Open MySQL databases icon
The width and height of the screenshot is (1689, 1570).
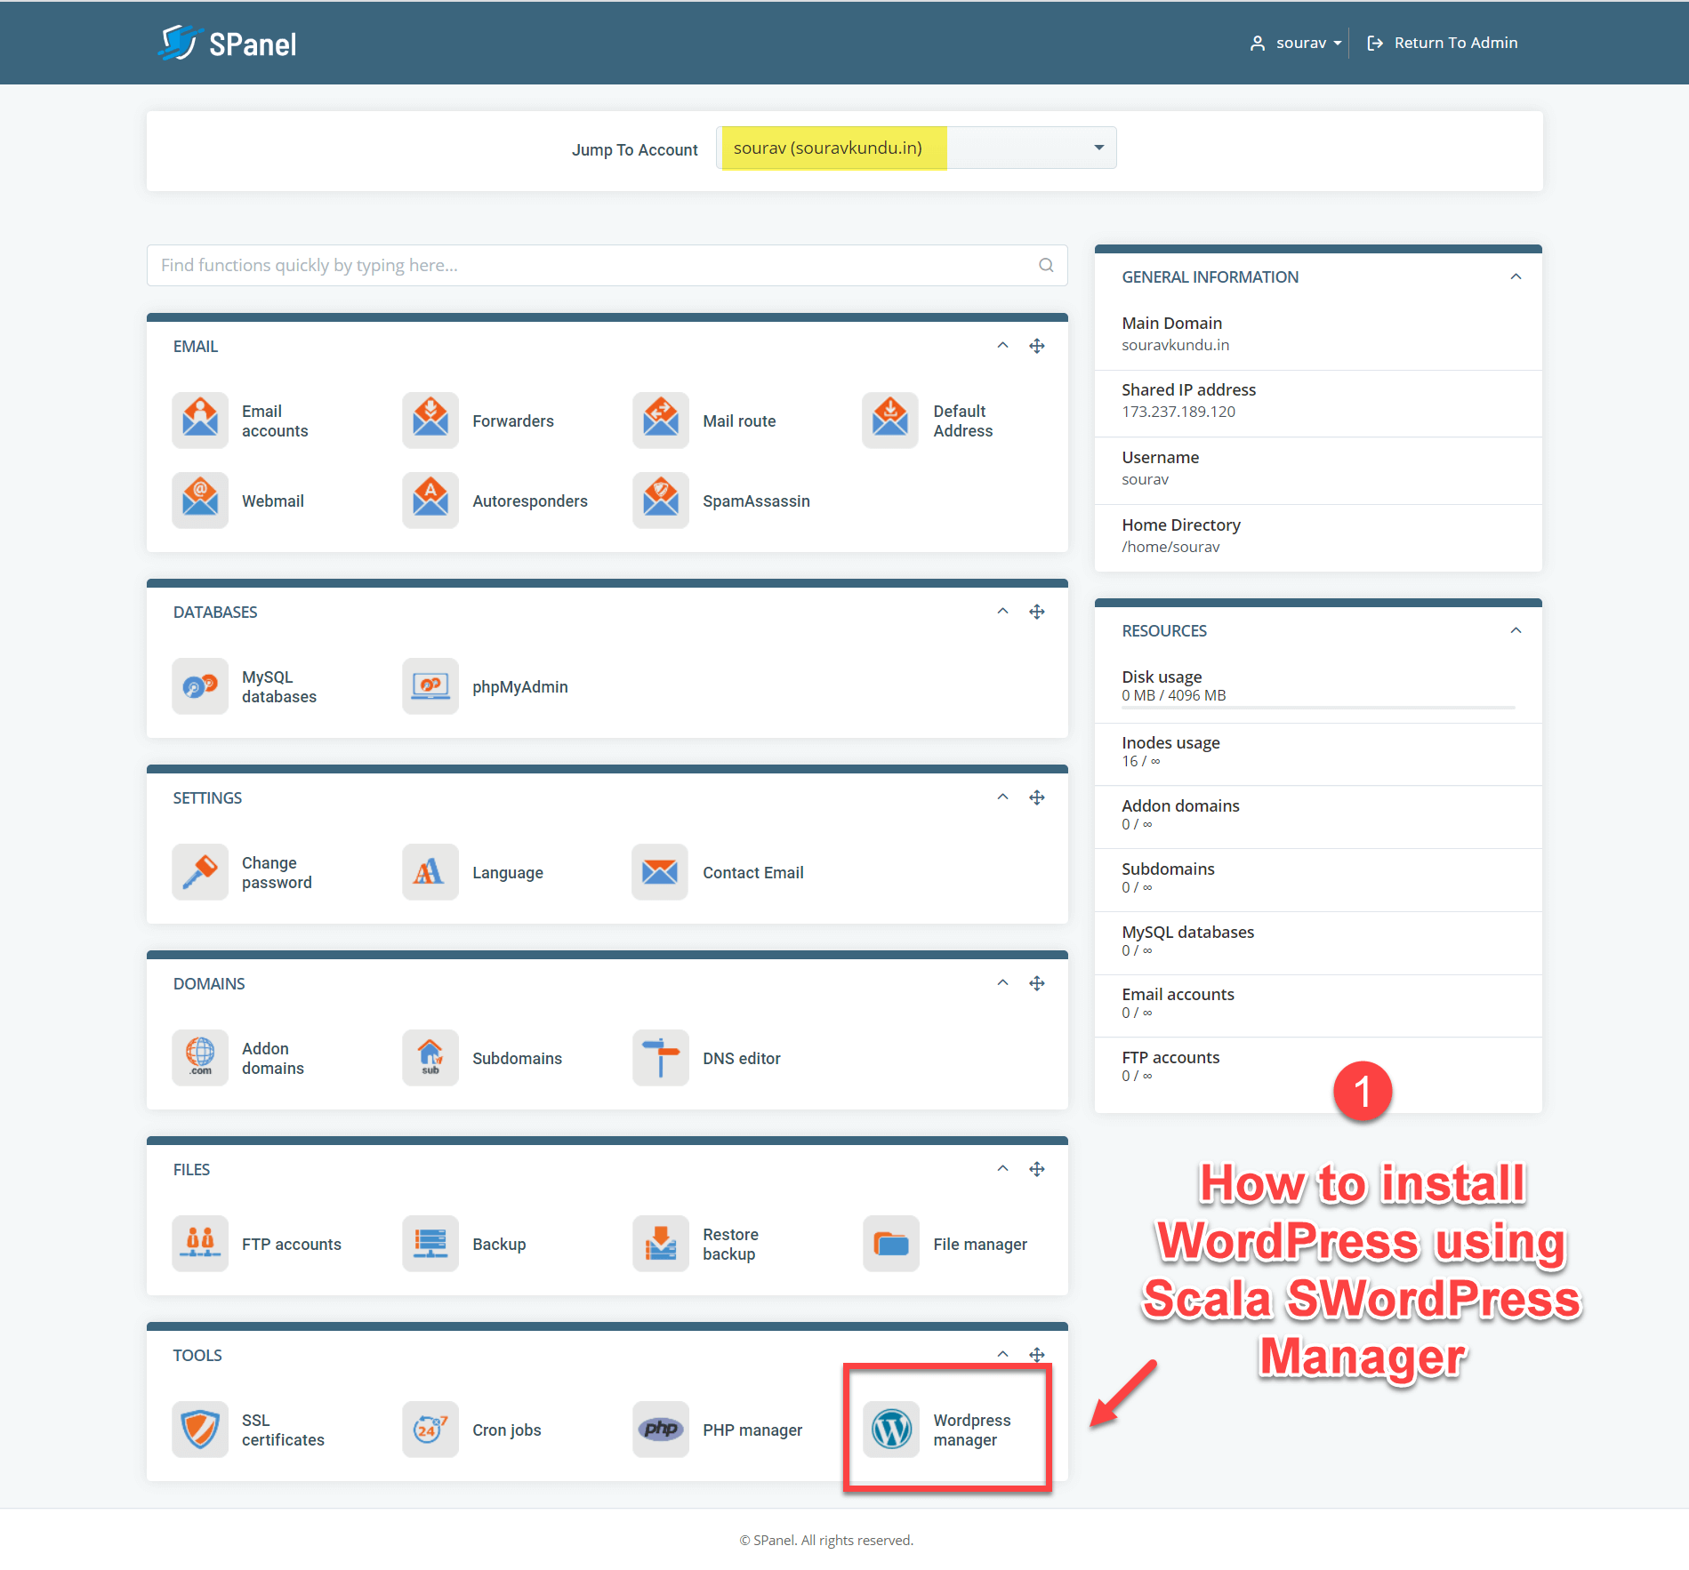(x=200, y=686)
